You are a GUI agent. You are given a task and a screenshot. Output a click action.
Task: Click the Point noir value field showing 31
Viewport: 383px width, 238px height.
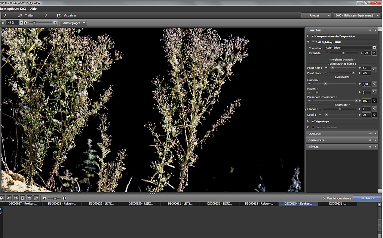click(367, 68)
